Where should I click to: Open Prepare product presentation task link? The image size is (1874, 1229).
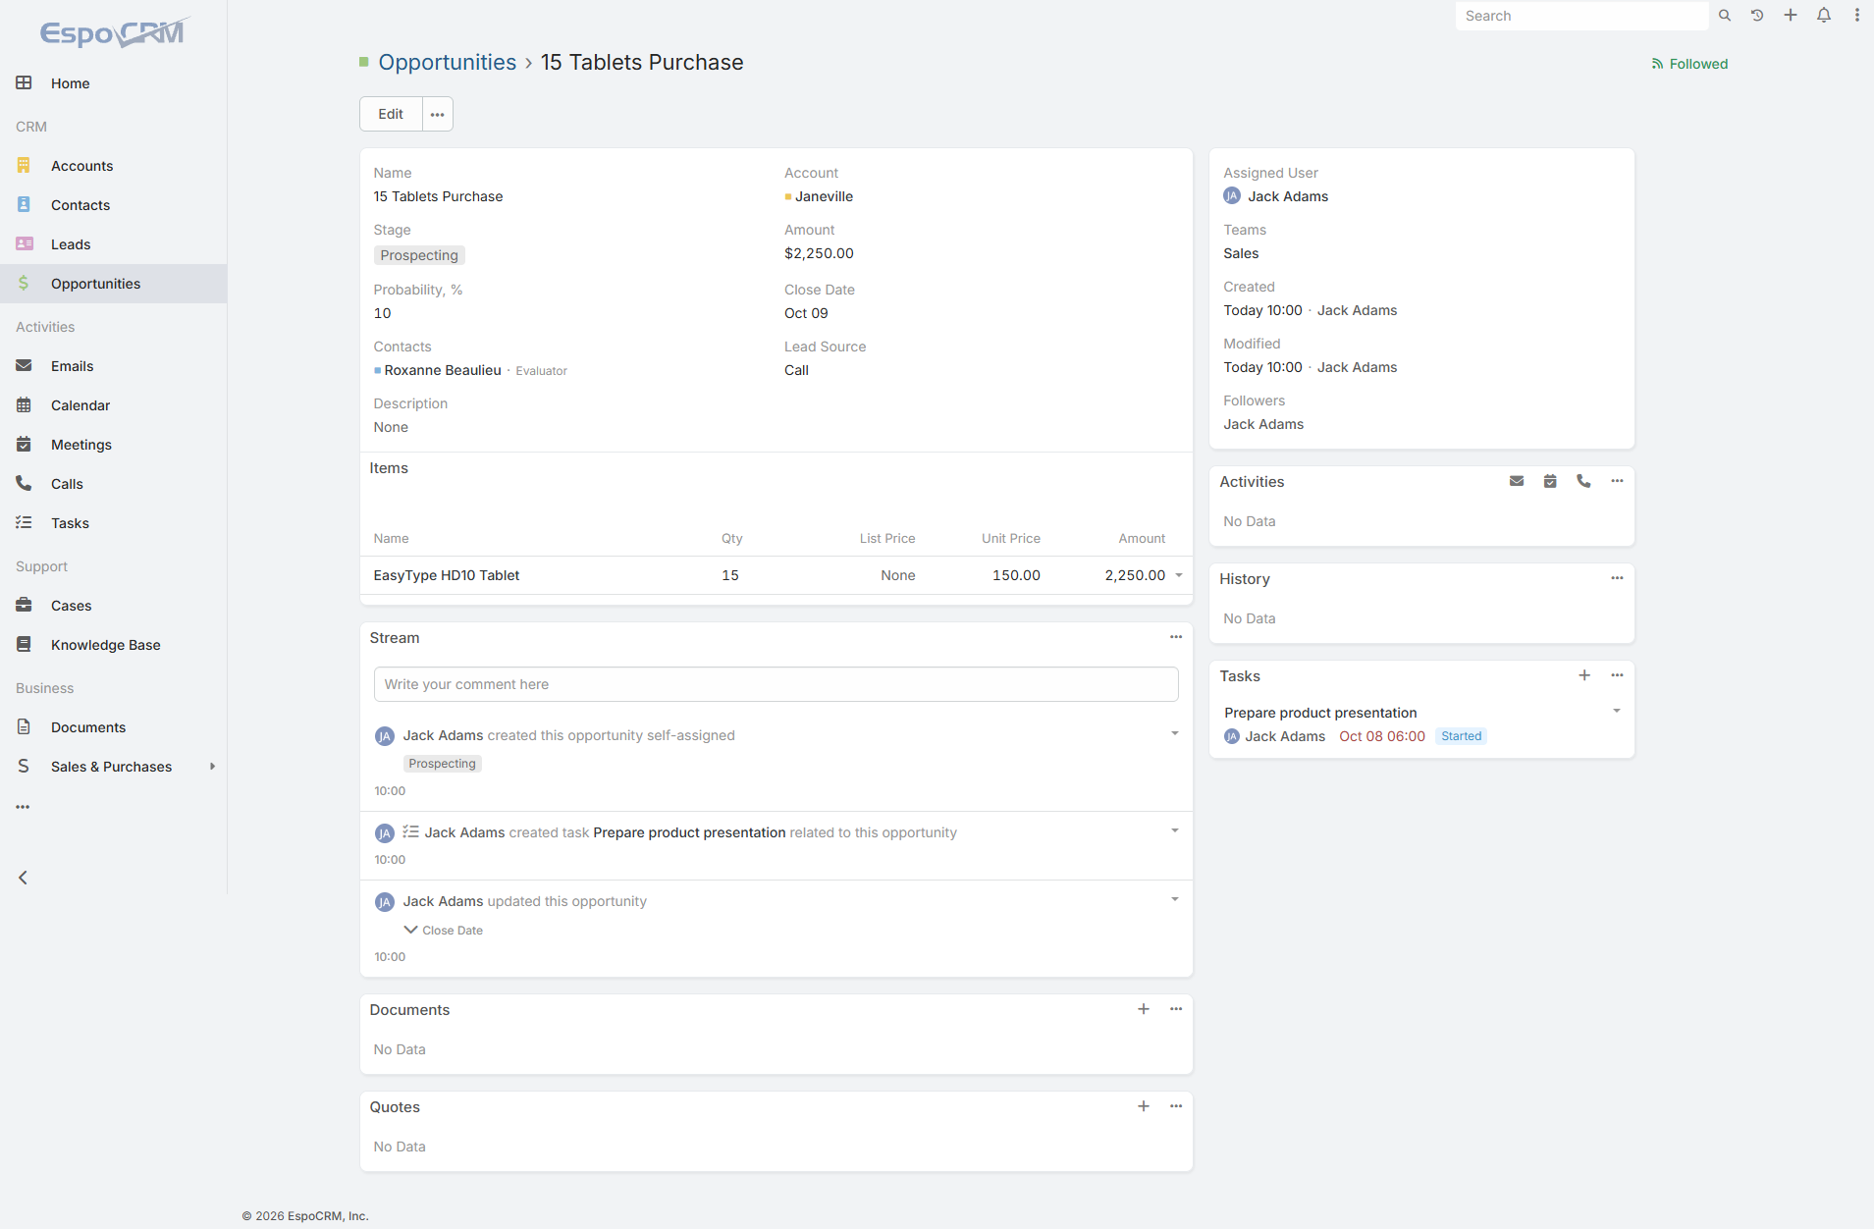1320,713
